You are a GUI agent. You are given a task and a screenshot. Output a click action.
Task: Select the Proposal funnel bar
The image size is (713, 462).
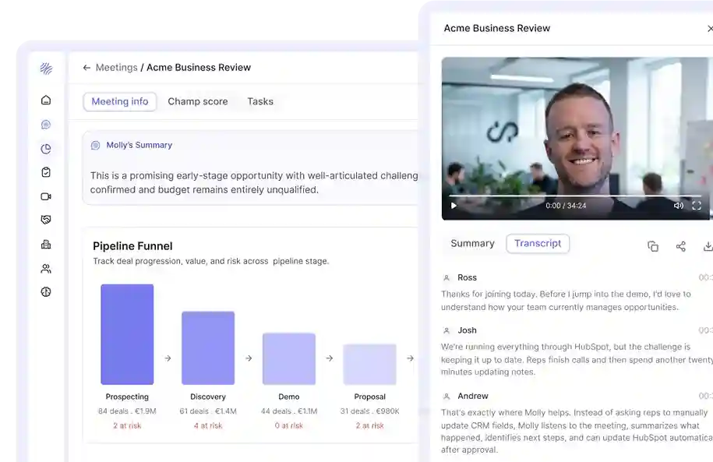tap(369, 365)
